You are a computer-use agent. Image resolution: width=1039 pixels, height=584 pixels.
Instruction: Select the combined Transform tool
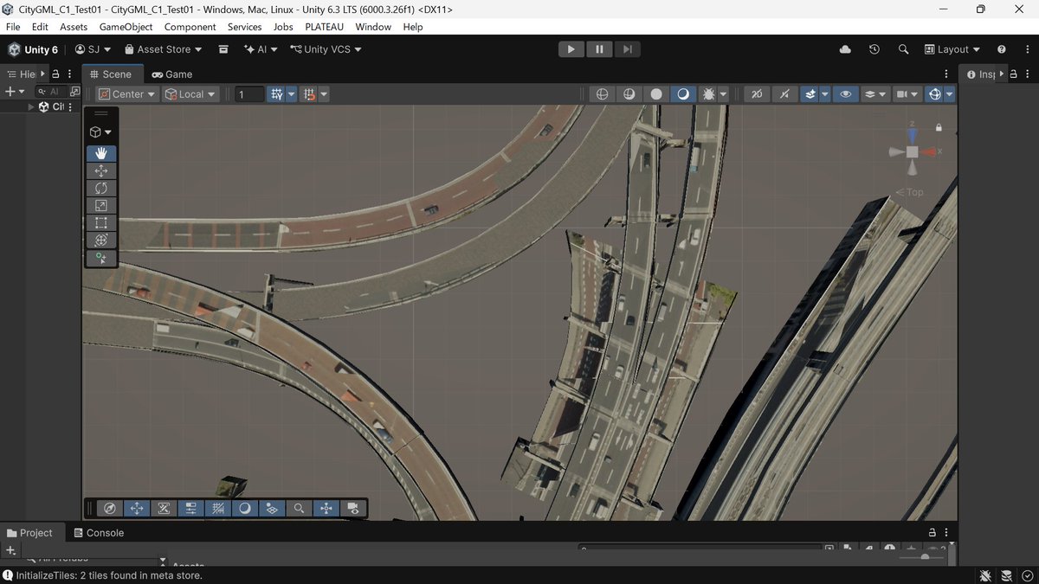(101, 240)
